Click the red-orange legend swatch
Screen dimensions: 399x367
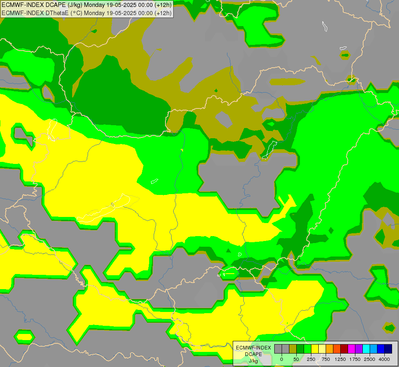(337, 349)
